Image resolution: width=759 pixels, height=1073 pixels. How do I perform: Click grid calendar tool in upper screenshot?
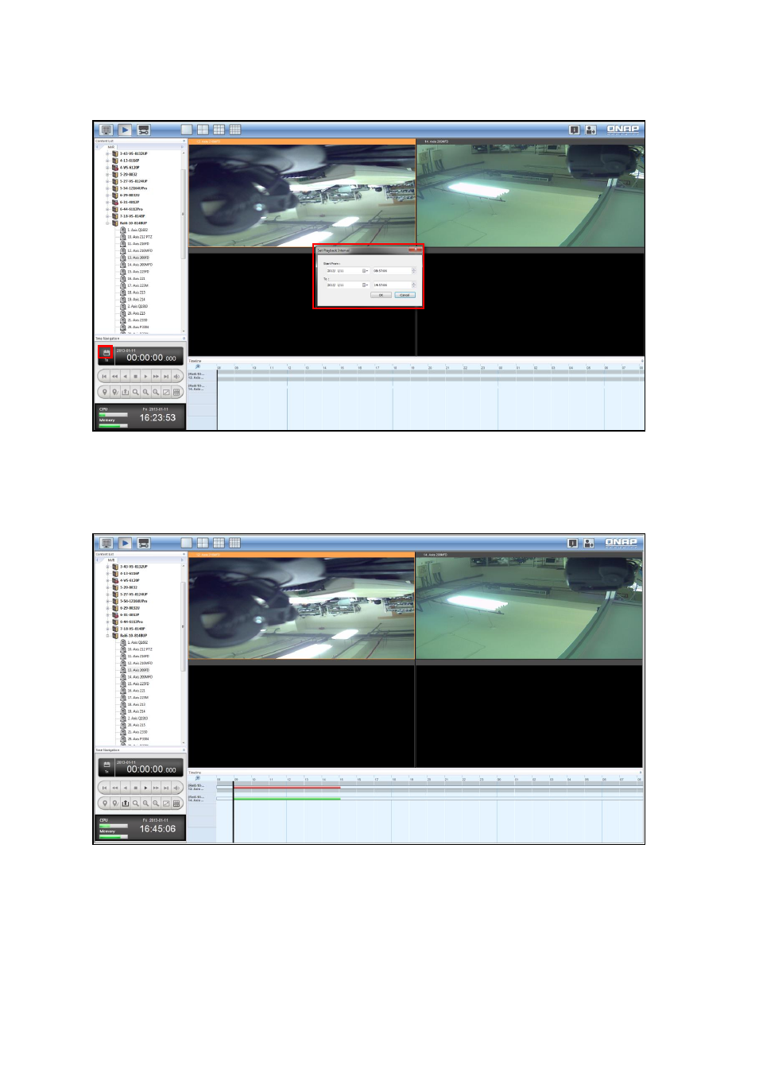pos(176,392)
